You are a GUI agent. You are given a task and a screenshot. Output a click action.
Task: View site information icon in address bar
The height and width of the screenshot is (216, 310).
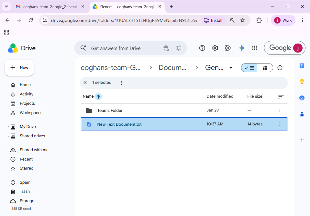coord(45,20)
